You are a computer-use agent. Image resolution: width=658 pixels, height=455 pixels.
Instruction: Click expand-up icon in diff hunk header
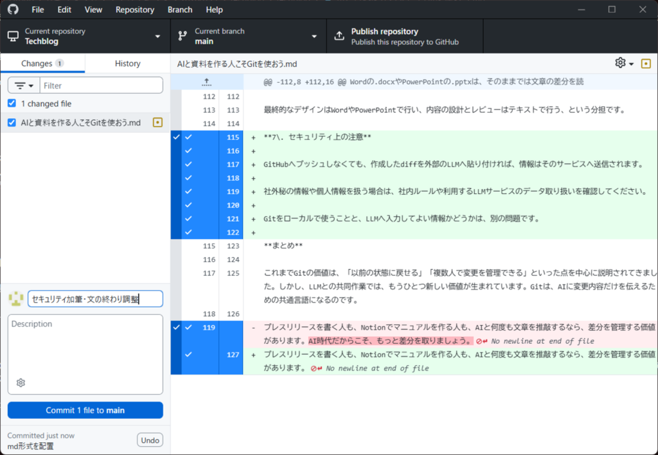206,82
